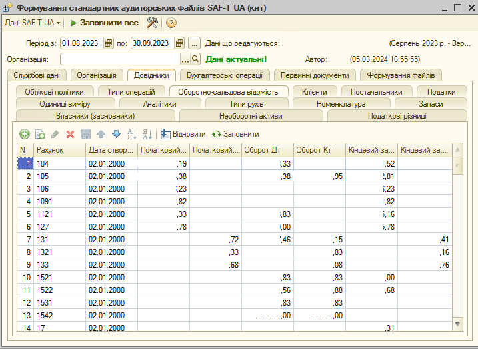The image size is (478, 349).
Task: Click the Оборот Дт column header
Action: pyautogui.click(x=267, y=150)
